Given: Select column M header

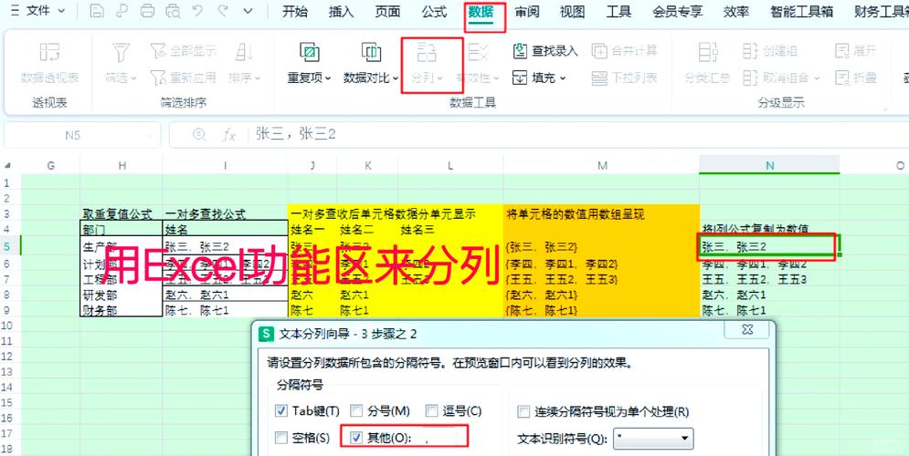Looking at the screenshot, I should (602, 165).
